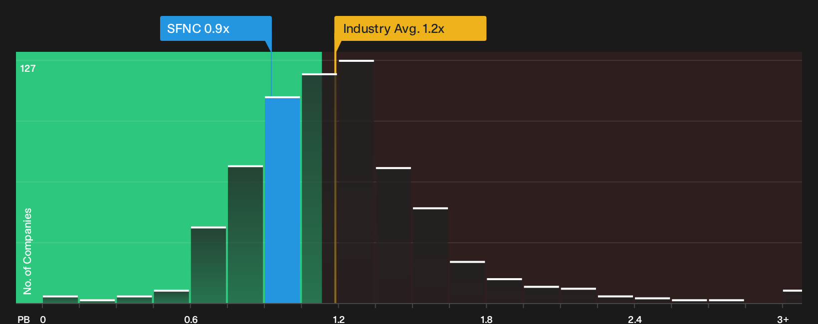The width and height of the screenshot is (818, 324).
Task: Click the 127 y-axis value
Action: (x=28, y=68)
